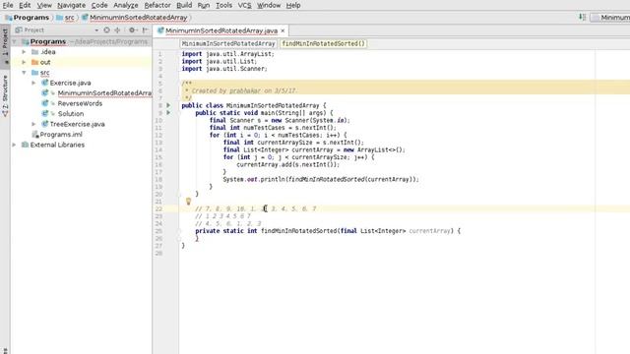630x354 pixels.
Task: Click Scroll from Source target icon
Action: [106, 29]
